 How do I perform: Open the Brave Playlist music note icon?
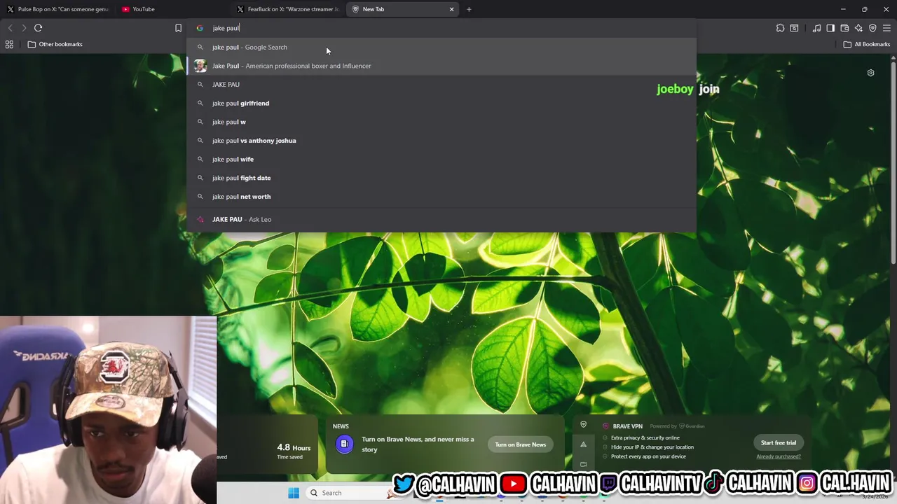point(816,28)
